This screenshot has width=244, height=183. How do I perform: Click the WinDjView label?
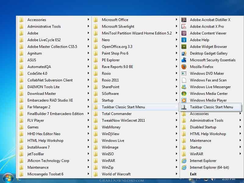[110, 134]
